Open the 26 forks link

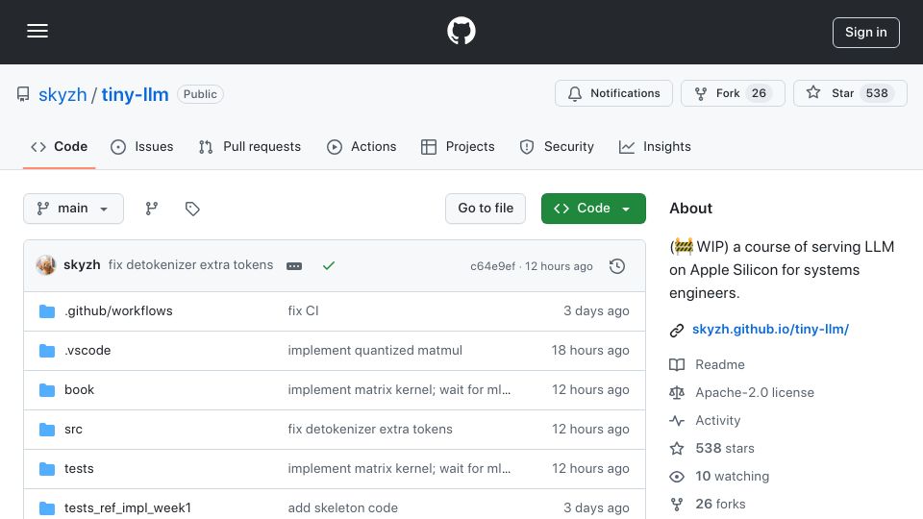720,504
